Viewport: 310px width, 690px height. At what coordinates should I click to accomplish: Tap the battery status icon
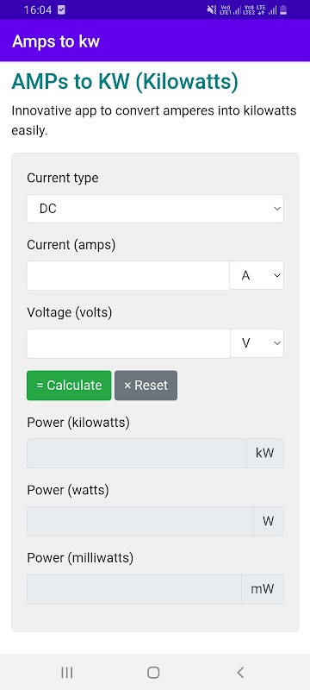pyautogui.click(x=284, y=9)
